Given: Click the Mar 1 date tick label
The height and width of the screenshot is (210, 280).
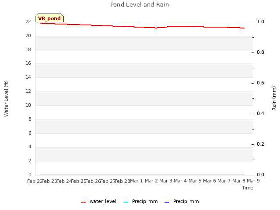Looking at the screenshot, I should [136, 181].
